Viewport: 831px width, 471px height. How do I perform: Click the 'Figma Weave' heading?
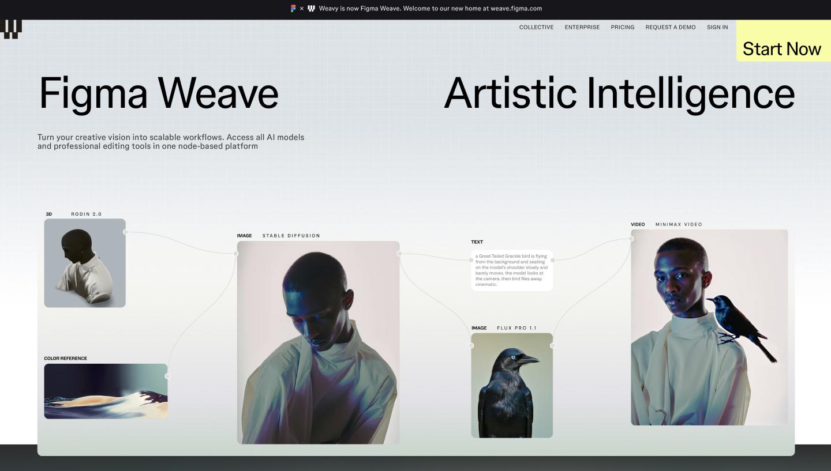pyautogui.click(x=159, y=93)
